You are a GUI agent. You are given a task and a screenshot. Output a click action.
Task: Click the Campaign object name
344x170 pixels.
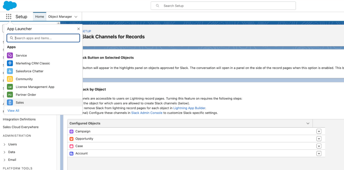click(83, 131)
